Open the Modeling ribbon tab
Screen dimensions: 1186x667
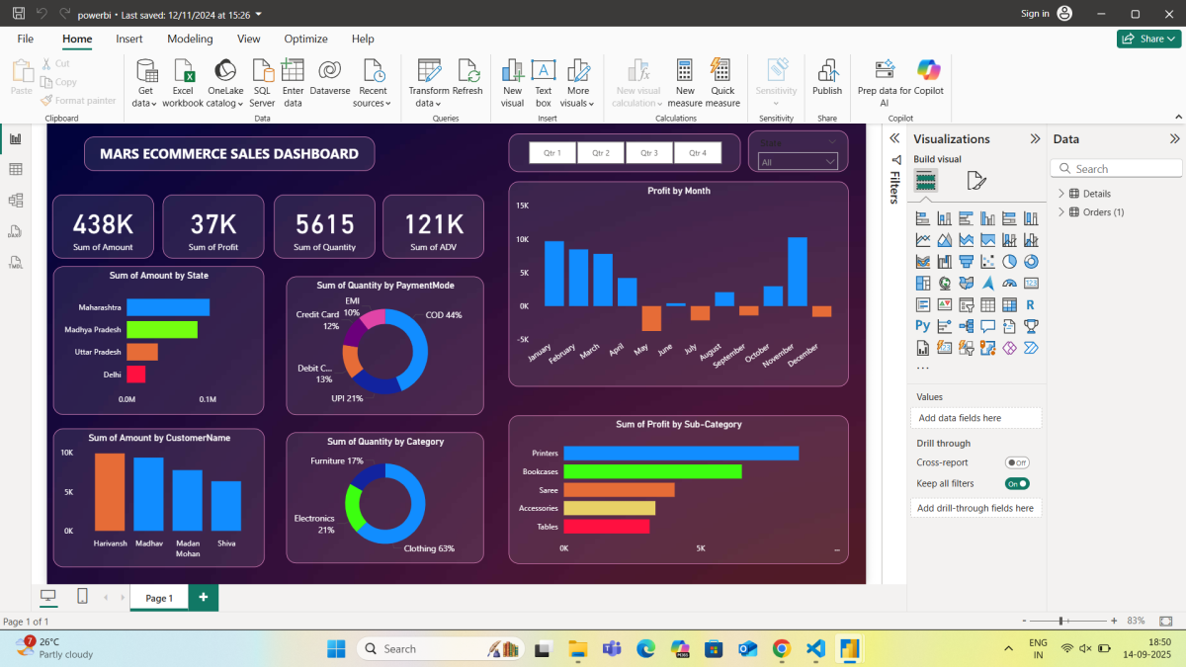point(190,39)
